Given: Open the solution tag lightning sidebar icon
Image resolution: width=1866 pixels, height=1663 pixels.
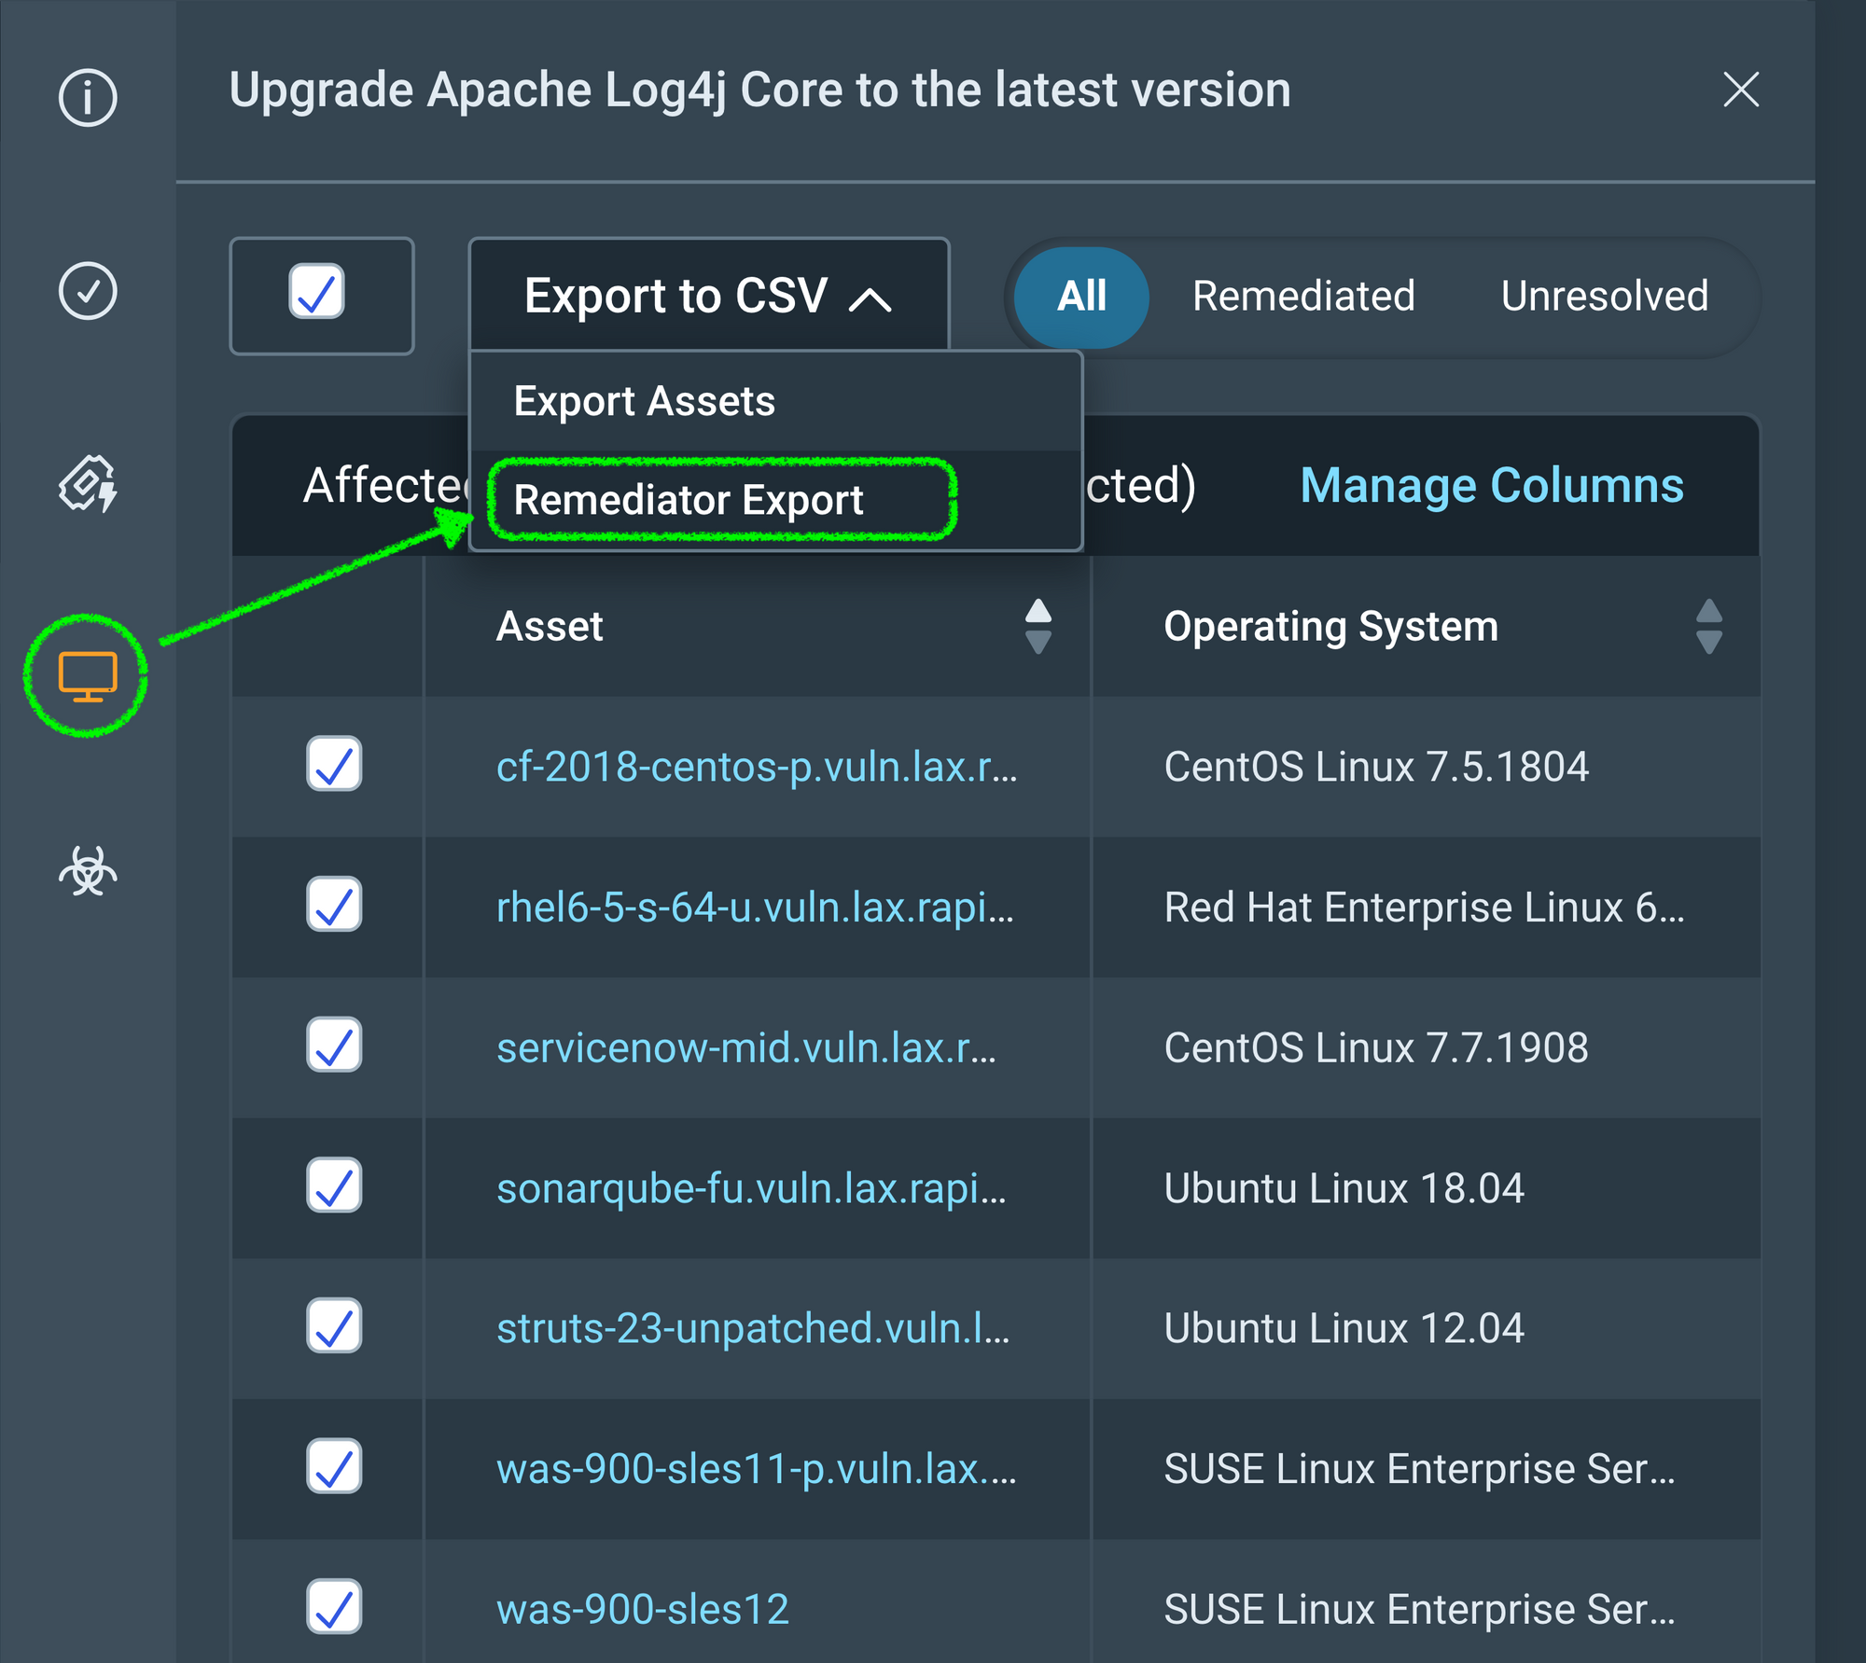Looking at the screenshot, I should tap(88, 483).
